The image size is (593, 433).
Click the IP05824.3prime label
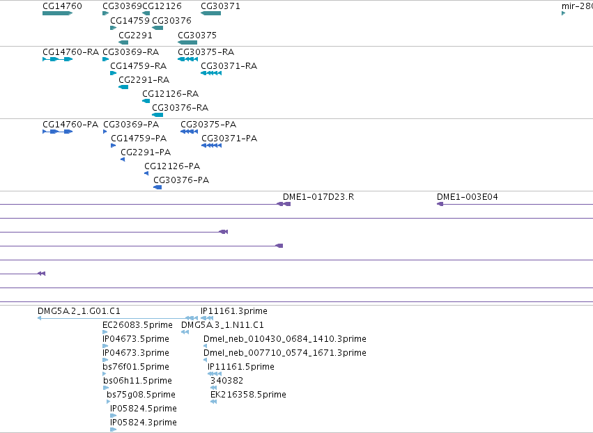click(x=144, y=423)
